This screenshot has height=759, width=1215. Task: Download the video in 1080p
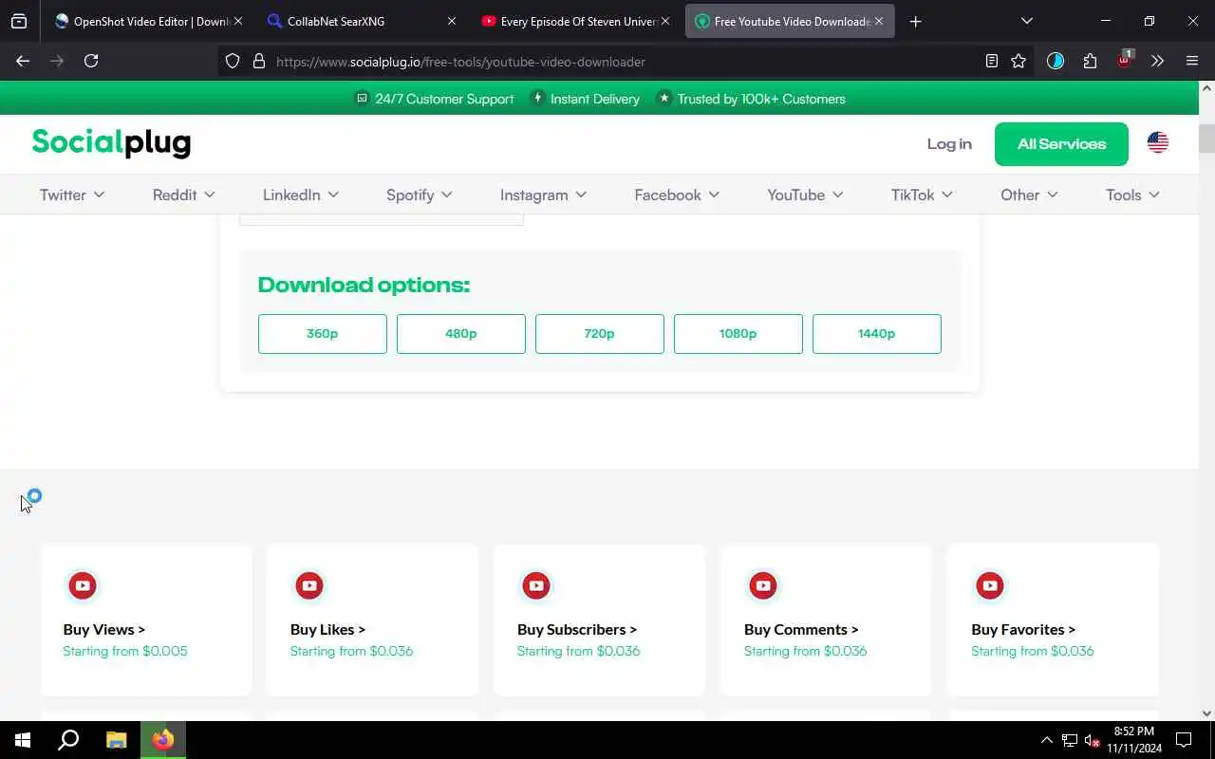(x=738, y=334)
